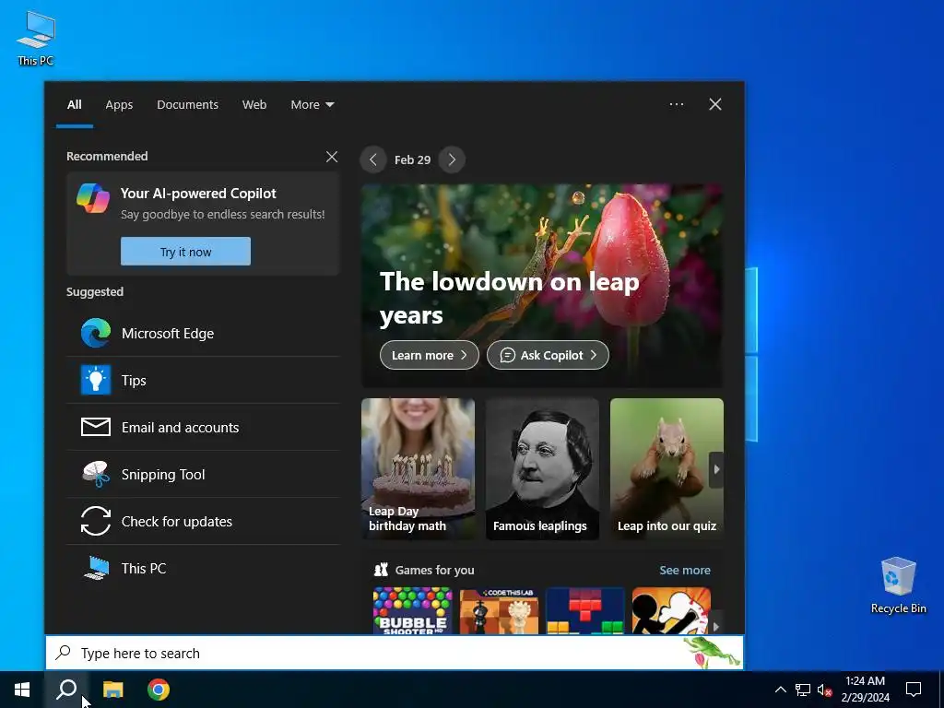Click the Feb 29 date label

(x=412, y=160)
